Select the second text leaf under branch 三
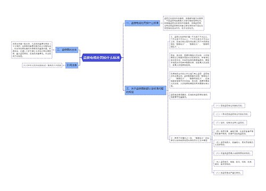Image resolution: width=266 pixels, height=191 pixels. pyautogui.click(x=190, y=60)
